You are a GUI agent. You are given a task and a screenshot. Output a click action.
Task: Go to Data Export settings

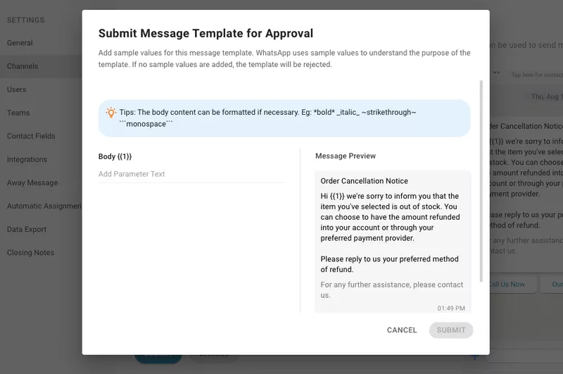click(x=27, y=230)
